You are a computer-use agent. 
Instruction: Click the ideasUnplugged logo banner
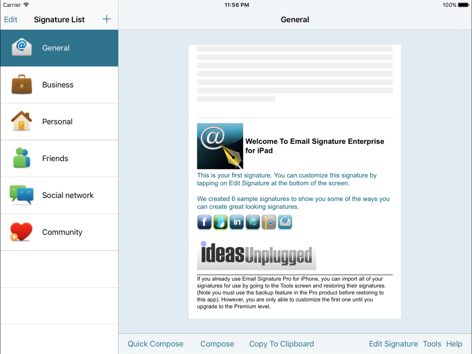(256, 255)
